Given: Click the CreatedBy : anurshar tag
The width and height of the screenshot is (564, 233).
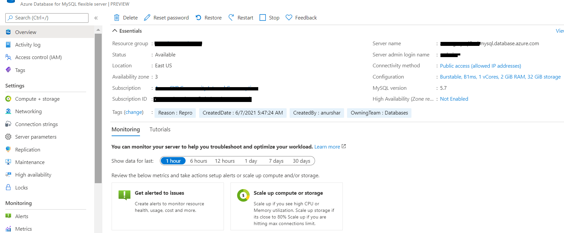Looking at the screenshot, I should (x=317, y=113).
